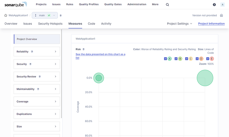Open the help question mark icon in header
The image size is (229, 137).
coord(214,5)
